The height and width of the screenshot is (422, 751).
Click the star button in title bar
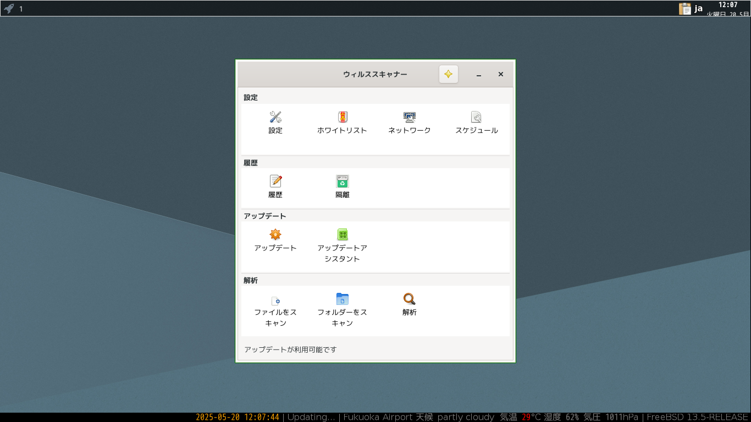[x=449, y=74]
